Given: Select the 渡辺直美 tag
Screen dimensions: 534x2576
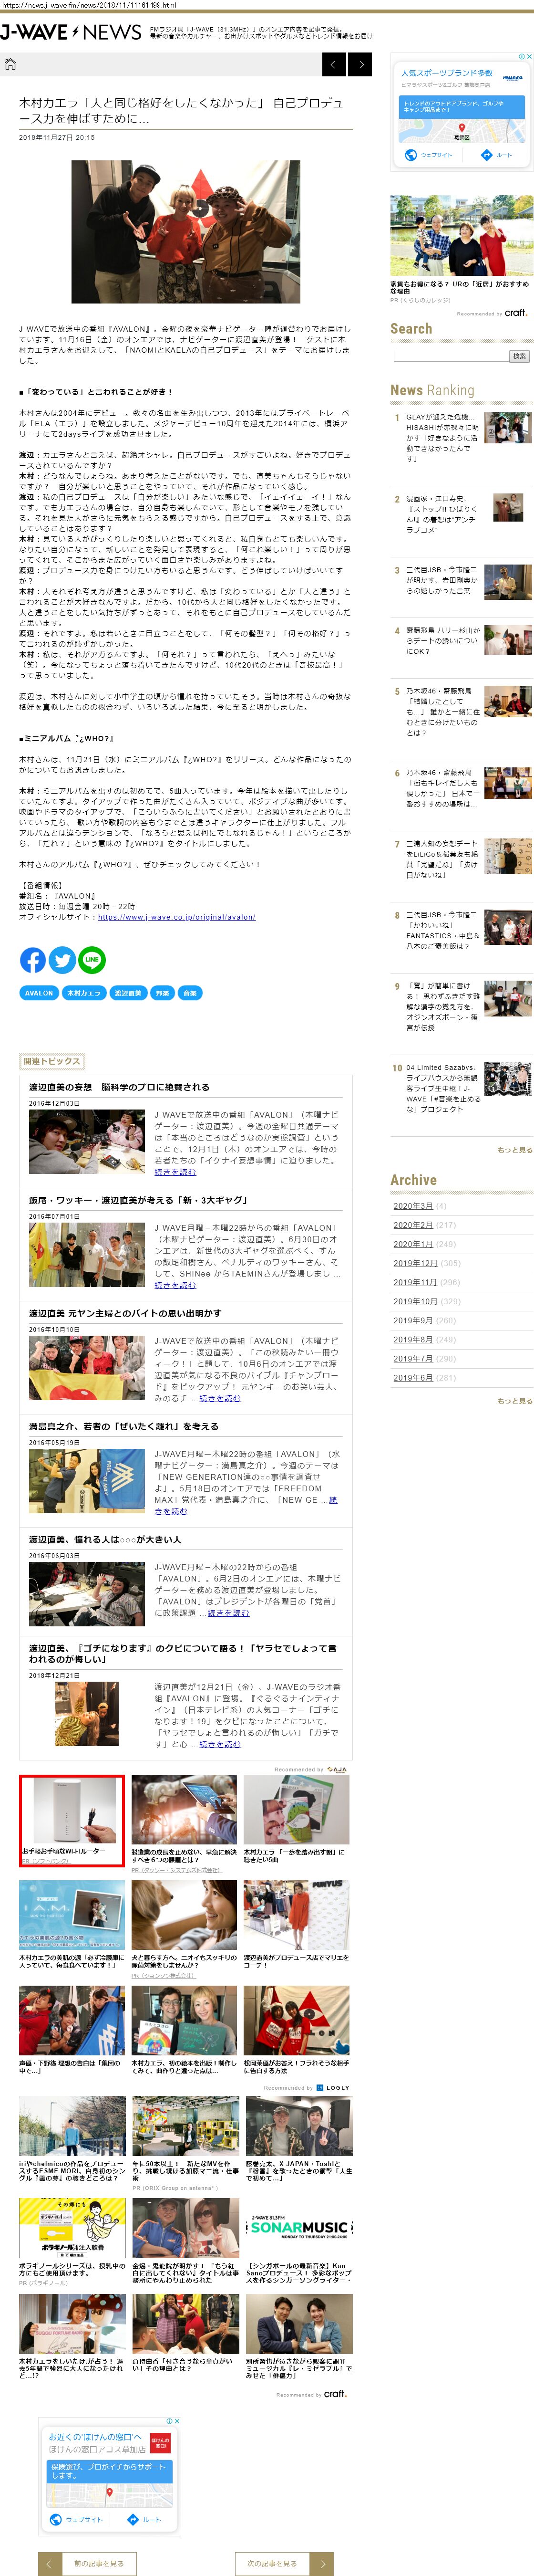Looking at the screenshot, I should click(x=128, y=993).
